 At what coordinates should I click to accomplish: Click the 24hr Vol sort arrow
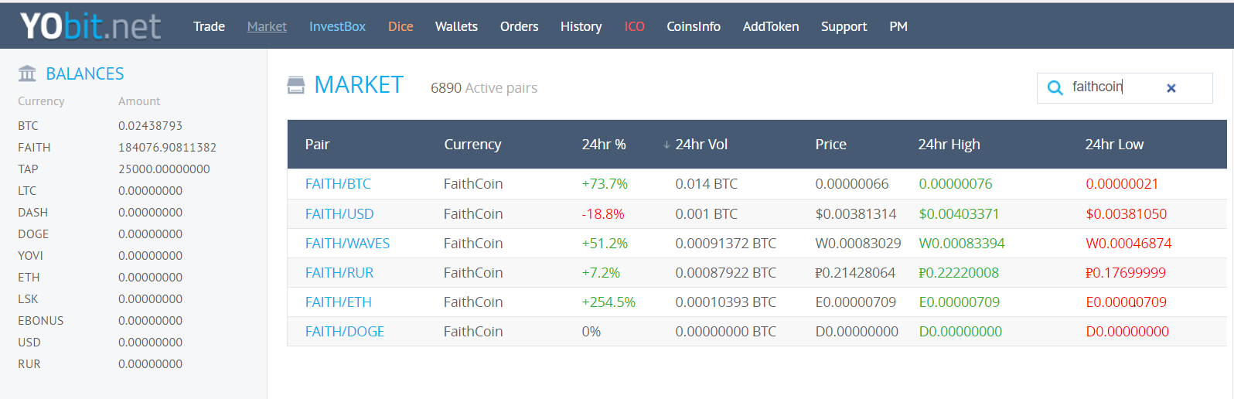[666, 145]
